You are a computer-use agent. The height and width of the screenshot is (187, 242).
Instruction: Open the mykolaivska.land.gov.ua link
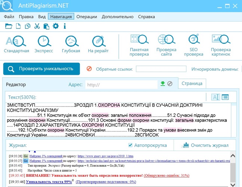click(154, 161)
